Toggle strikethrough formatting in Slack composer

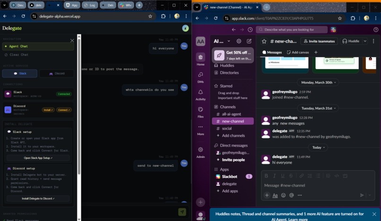pyautogui.click(x=291, y=176)
